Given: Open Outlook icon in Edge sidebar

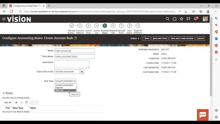Looking at the screenshot, I should pos(216,39).
